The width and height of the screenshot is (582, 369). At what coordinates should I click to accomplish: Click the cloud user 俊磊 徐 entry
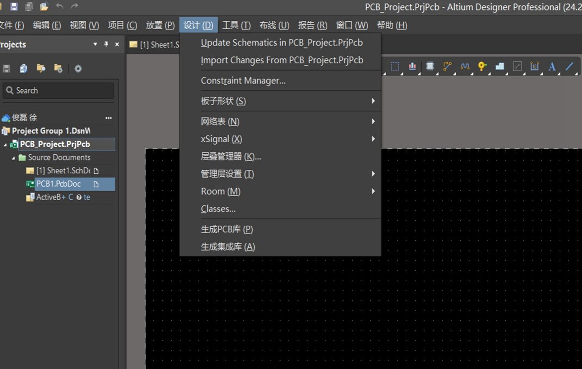(24, 118)
